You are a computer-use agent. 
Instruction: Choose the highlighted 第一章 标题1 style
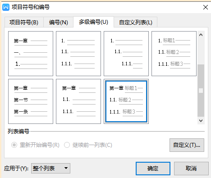click(126, 101)
